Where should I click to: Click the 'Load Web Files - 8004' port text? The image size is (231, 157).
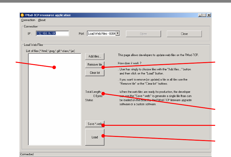[102, 34]
